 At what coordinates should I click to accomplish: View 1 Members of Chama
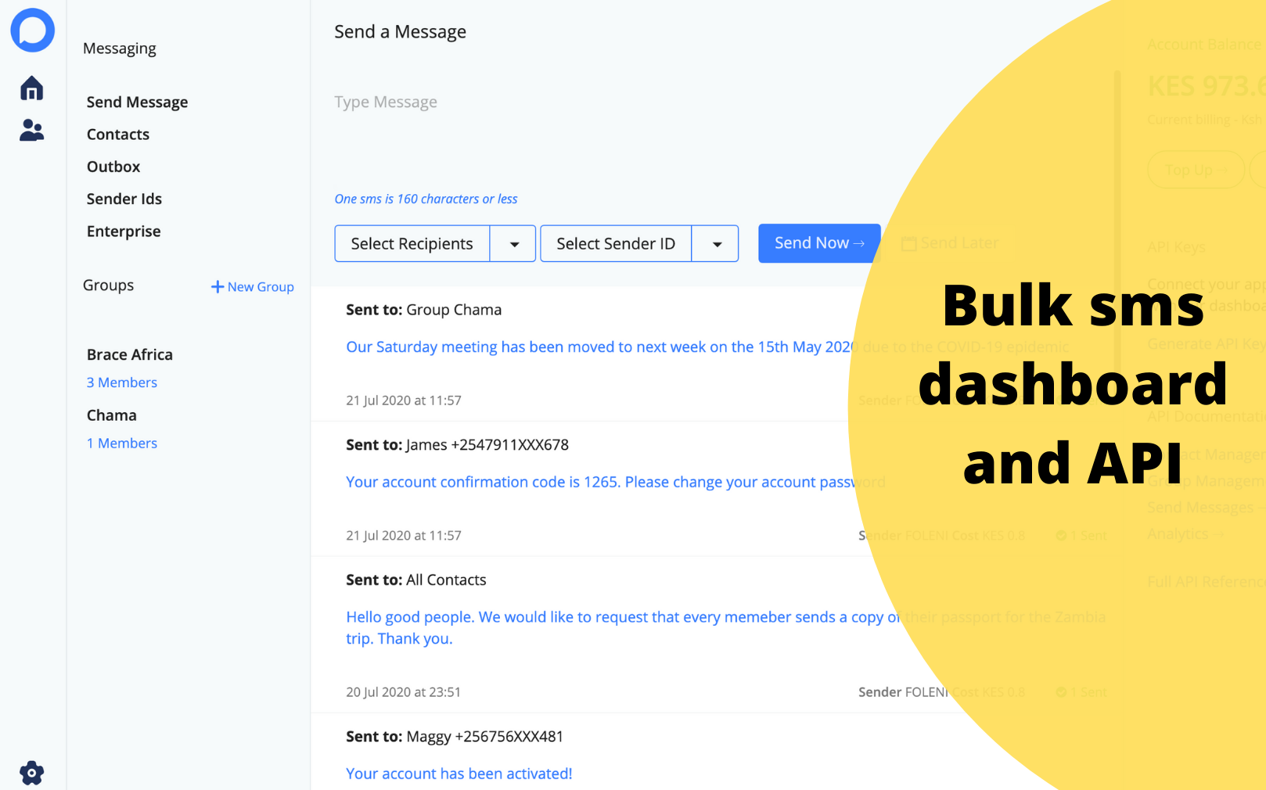pos(122,443)
